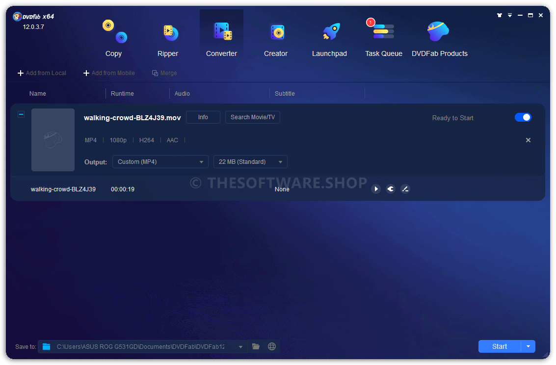This screenshot has height=365, width=556.
Task: Click the Save to folder icon
Action: [47, 346]
